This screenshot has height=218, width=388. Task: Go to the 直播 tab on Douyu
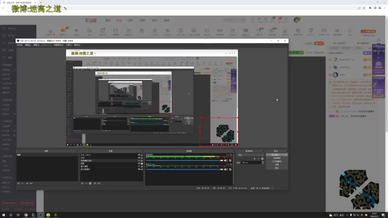[x=119, y=20]
